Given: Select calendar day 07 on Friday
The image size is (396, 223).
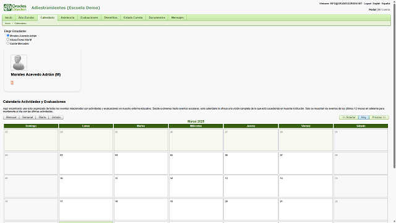Looking at the screenshot, I should 306,163.
